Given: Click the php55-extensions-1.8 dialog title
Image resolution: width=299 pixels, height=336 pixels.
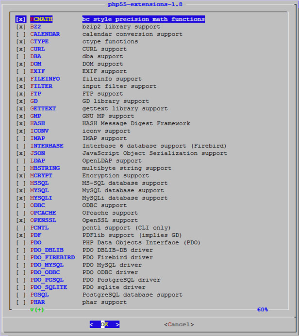Looking at the screenshot, I should 145,4.
